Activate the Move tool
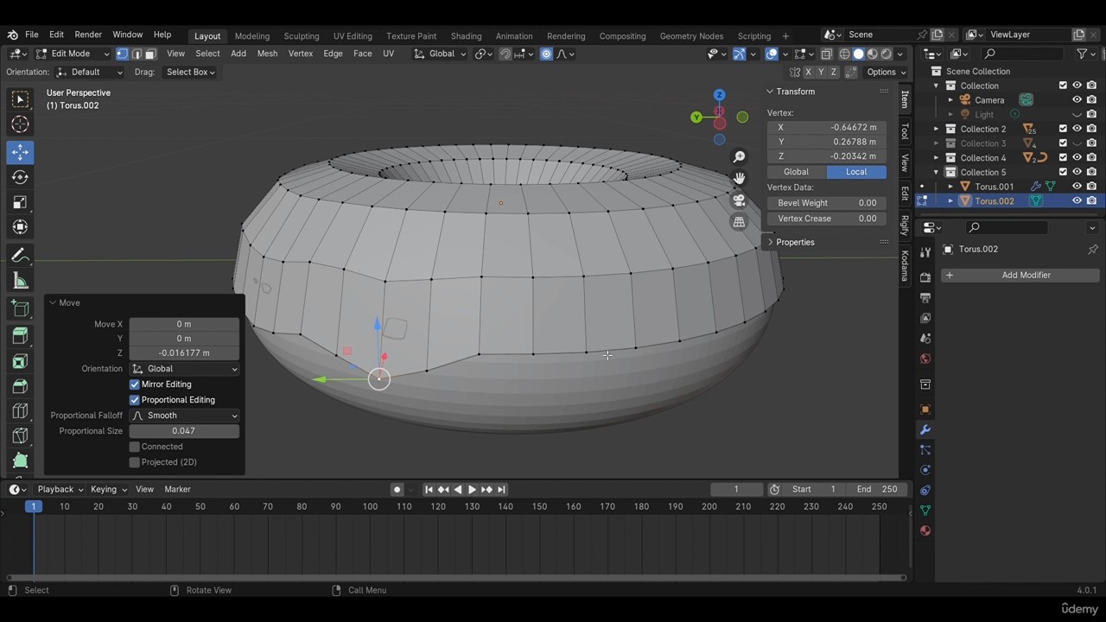1106x622 pixels. click(x=20, y=152)
